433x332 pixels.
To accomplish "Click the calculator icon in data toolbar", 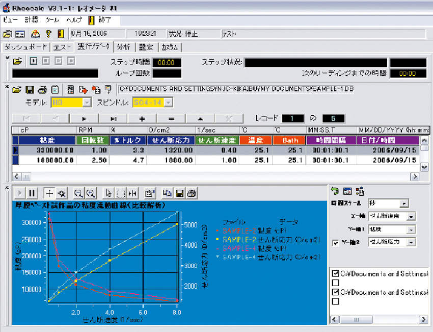I will point(70,90).
